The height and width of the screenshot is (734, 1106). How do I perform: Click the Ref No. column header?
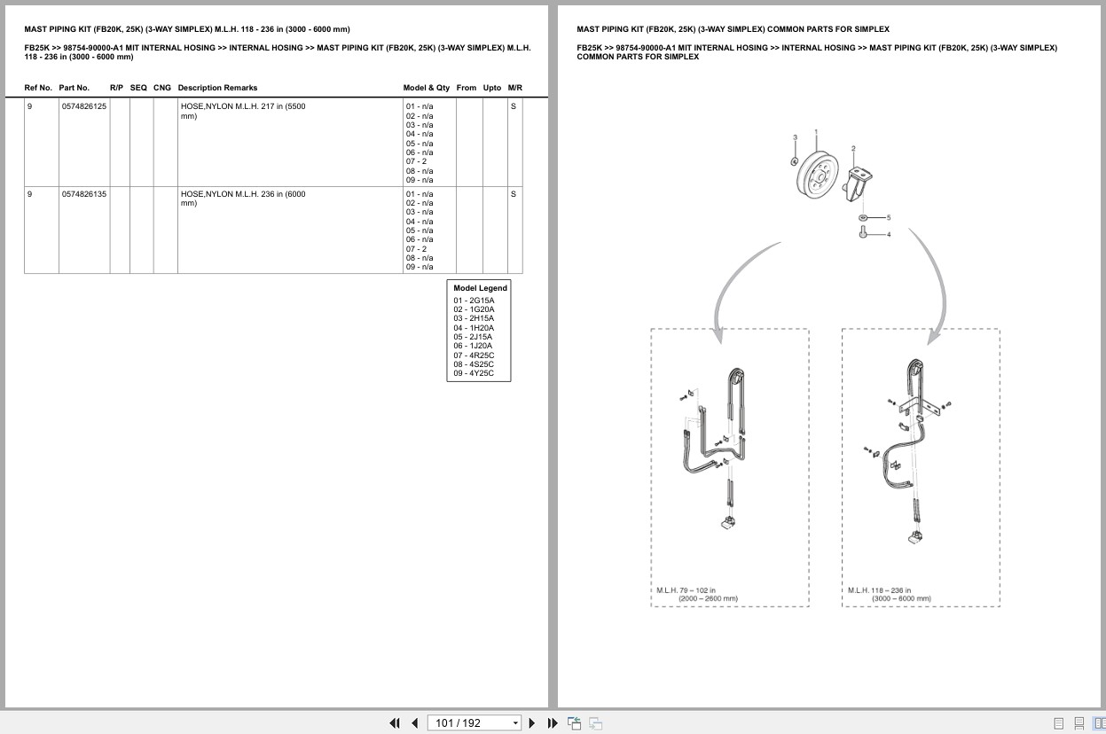pyautogui.click(x=38, y=88)
